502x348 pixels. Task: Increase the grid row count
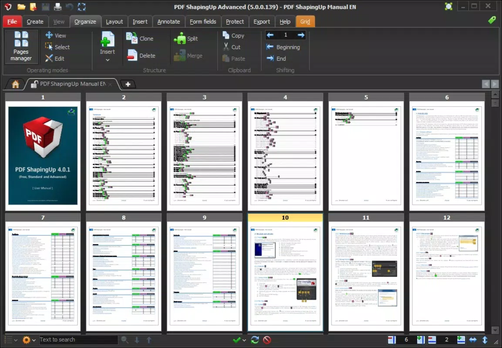(x=461, y=340)
